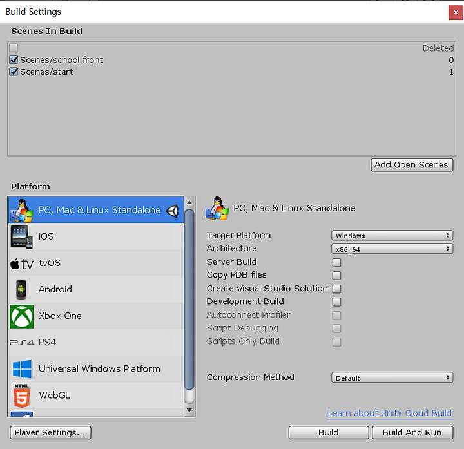
Task: Click the cut-off Facebook platform icon
Action: [22, 414]
